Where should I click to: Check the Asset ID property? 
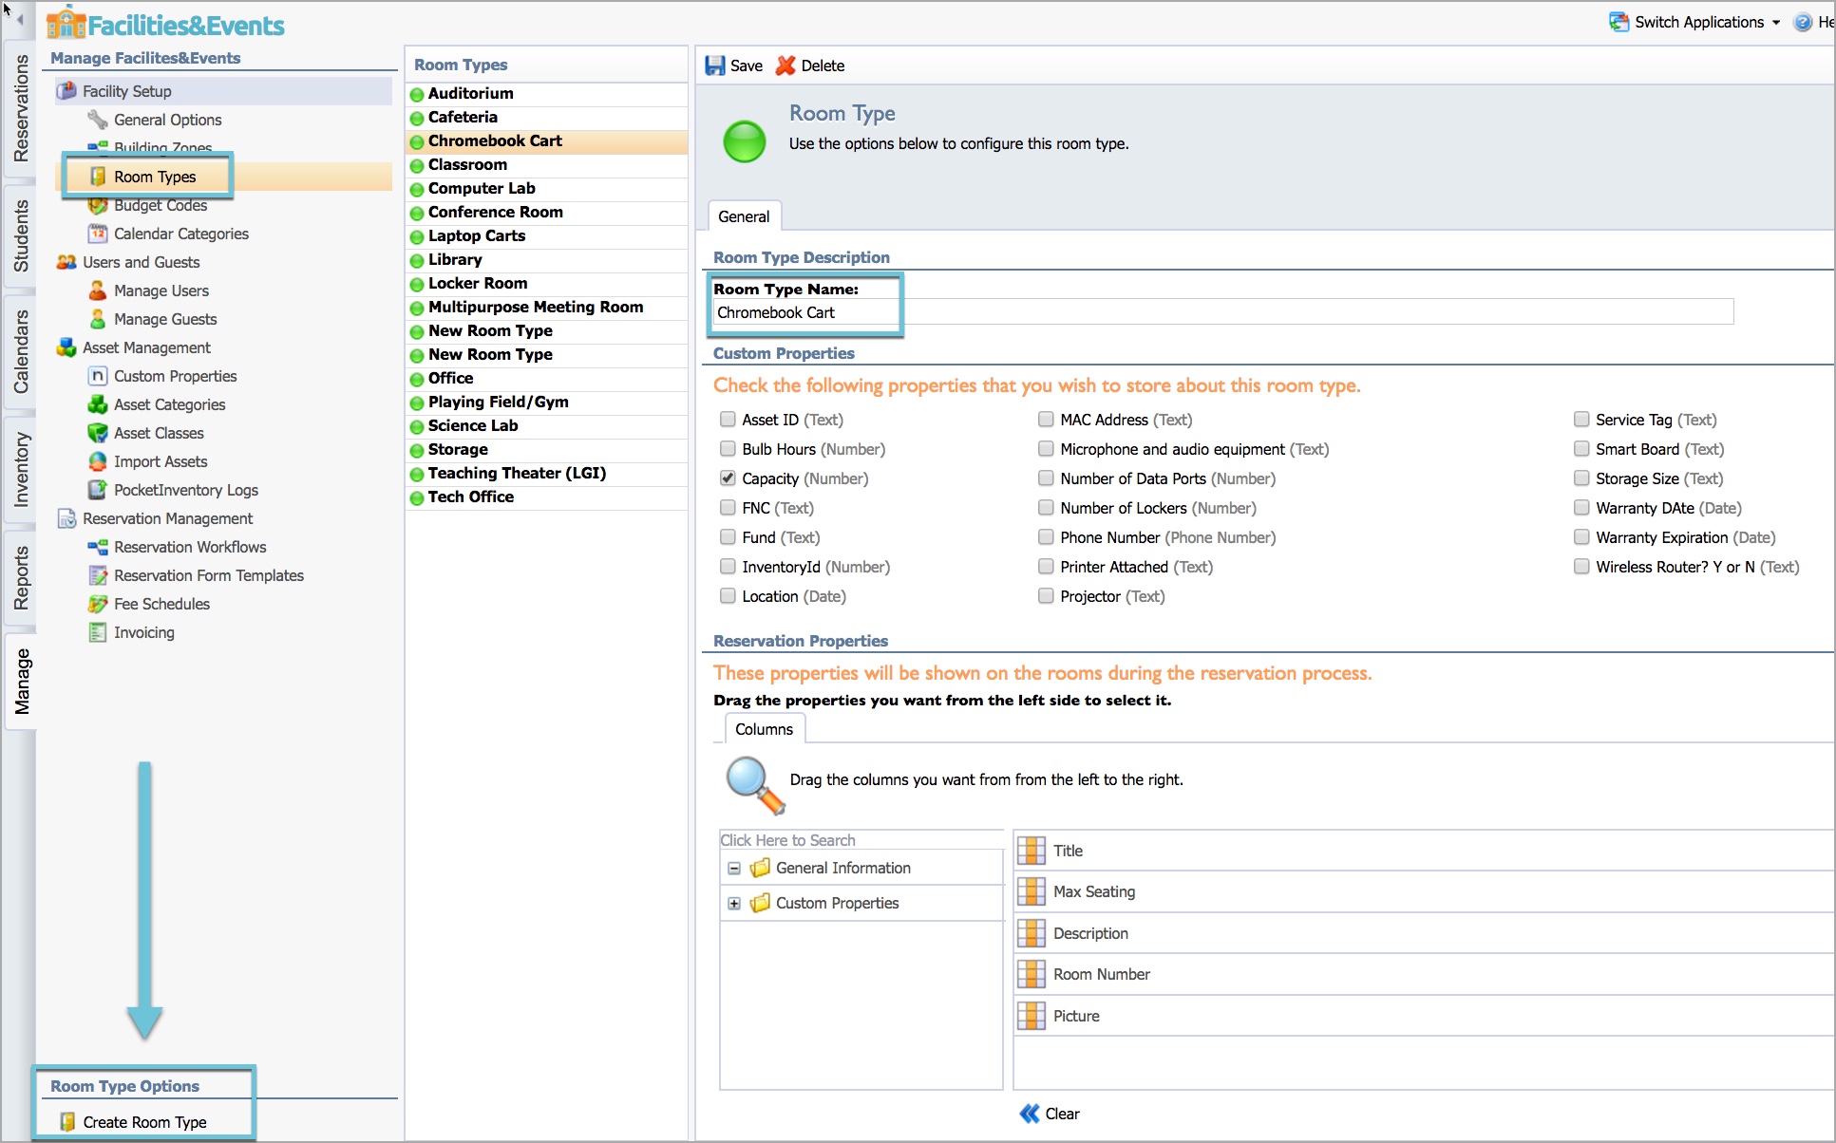[x=728, y=420]
